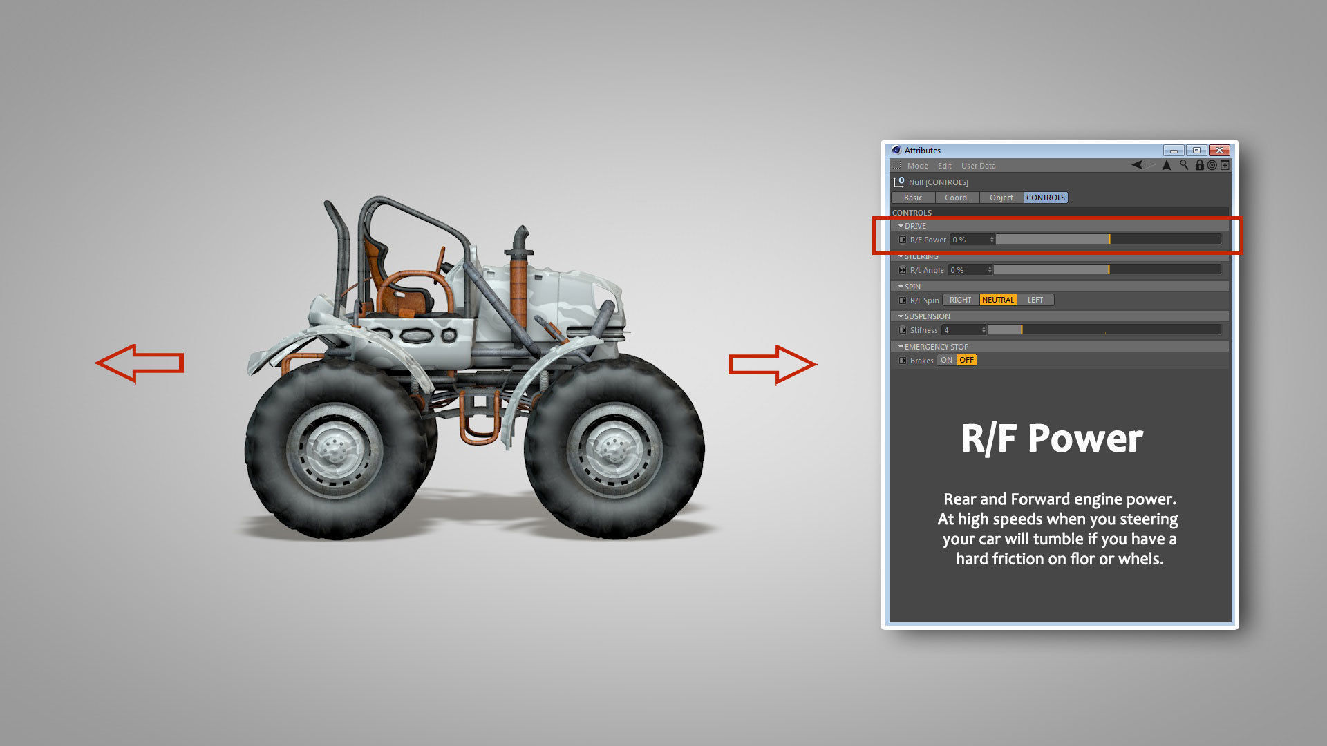Click the Stifness slider track
The image size is (1327, 746).
(x=1104, y=330)
